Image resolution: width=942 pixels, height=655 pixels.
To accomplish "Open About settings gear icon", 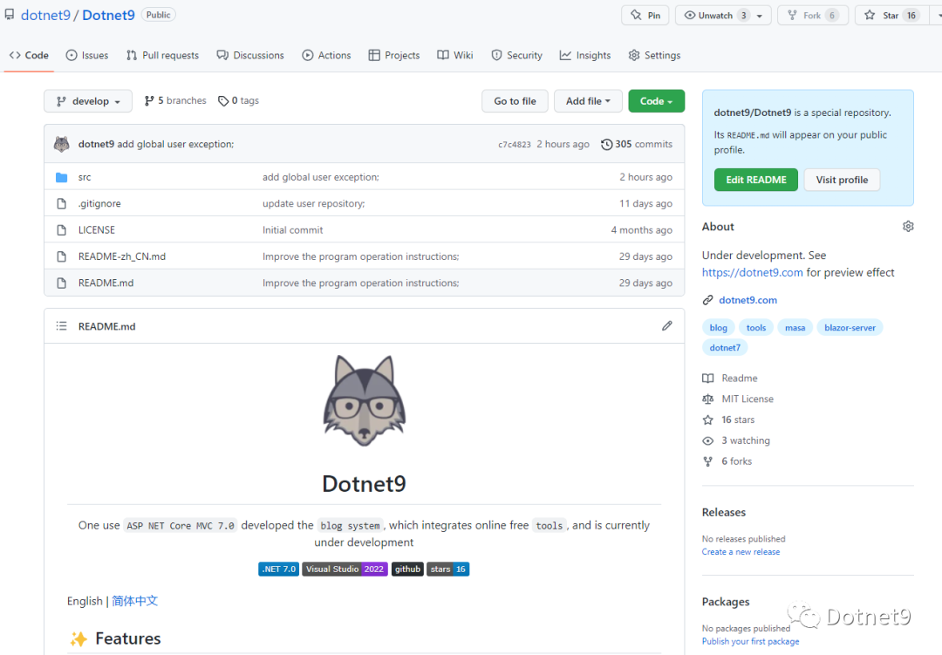I will click(908, 227).
